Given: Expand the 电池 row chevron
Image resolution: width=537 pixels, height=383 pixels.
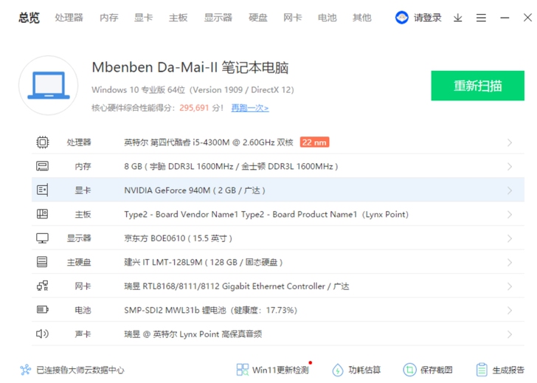Looking at the screenshot, I should pos(510,311).
